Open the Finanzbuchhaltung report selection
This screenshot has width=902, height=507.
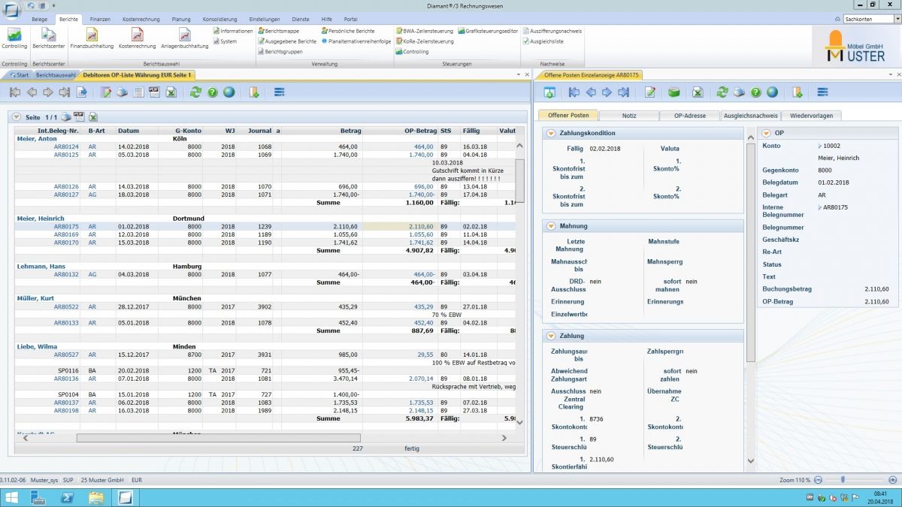[x=92, y=38]
